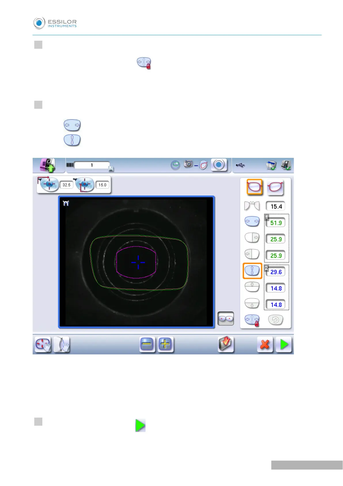Click the red lens outline icon in top bar
The image size is (343, 486).
tap(203, 165)
